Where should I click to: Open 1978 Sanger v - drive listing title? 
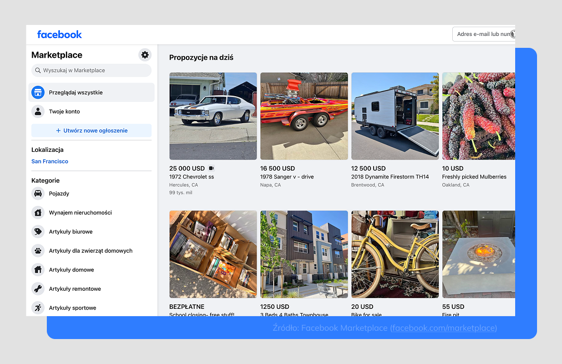pos(287,177)
